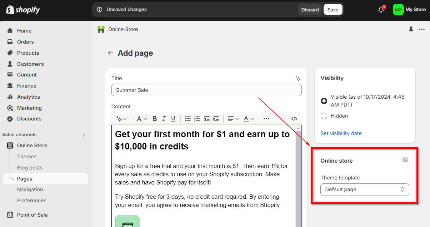Open Preferences in sidebar
430x227 pixels.
point(32,201)
